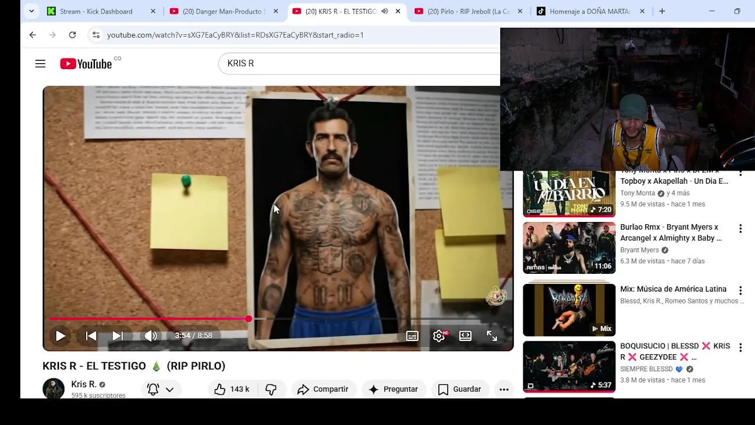Toggle notification bell for Kris R.
The width and height of the screenshot is (755, 425).
click(153, 389)
